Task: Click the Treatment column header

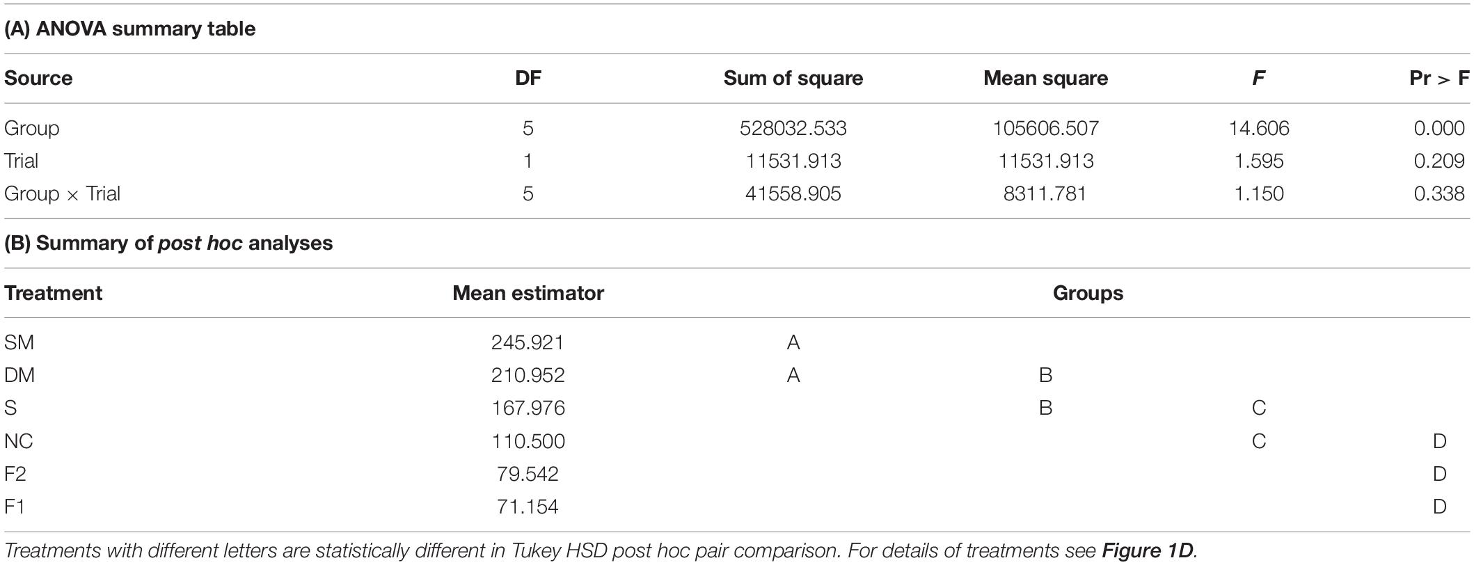Action: coord(54,293)
